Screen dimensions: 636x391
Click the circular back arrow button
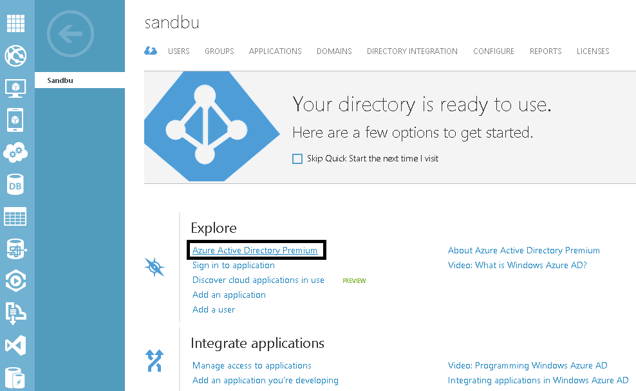(70, 33)
